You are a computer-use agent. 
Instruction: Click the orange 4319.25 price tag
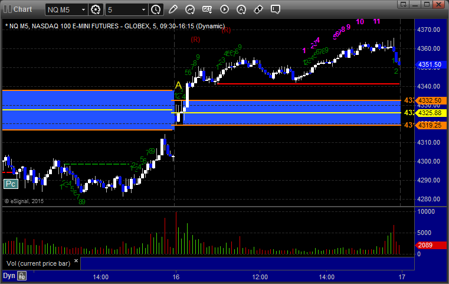pyautogui.click(x=430, y=125)
